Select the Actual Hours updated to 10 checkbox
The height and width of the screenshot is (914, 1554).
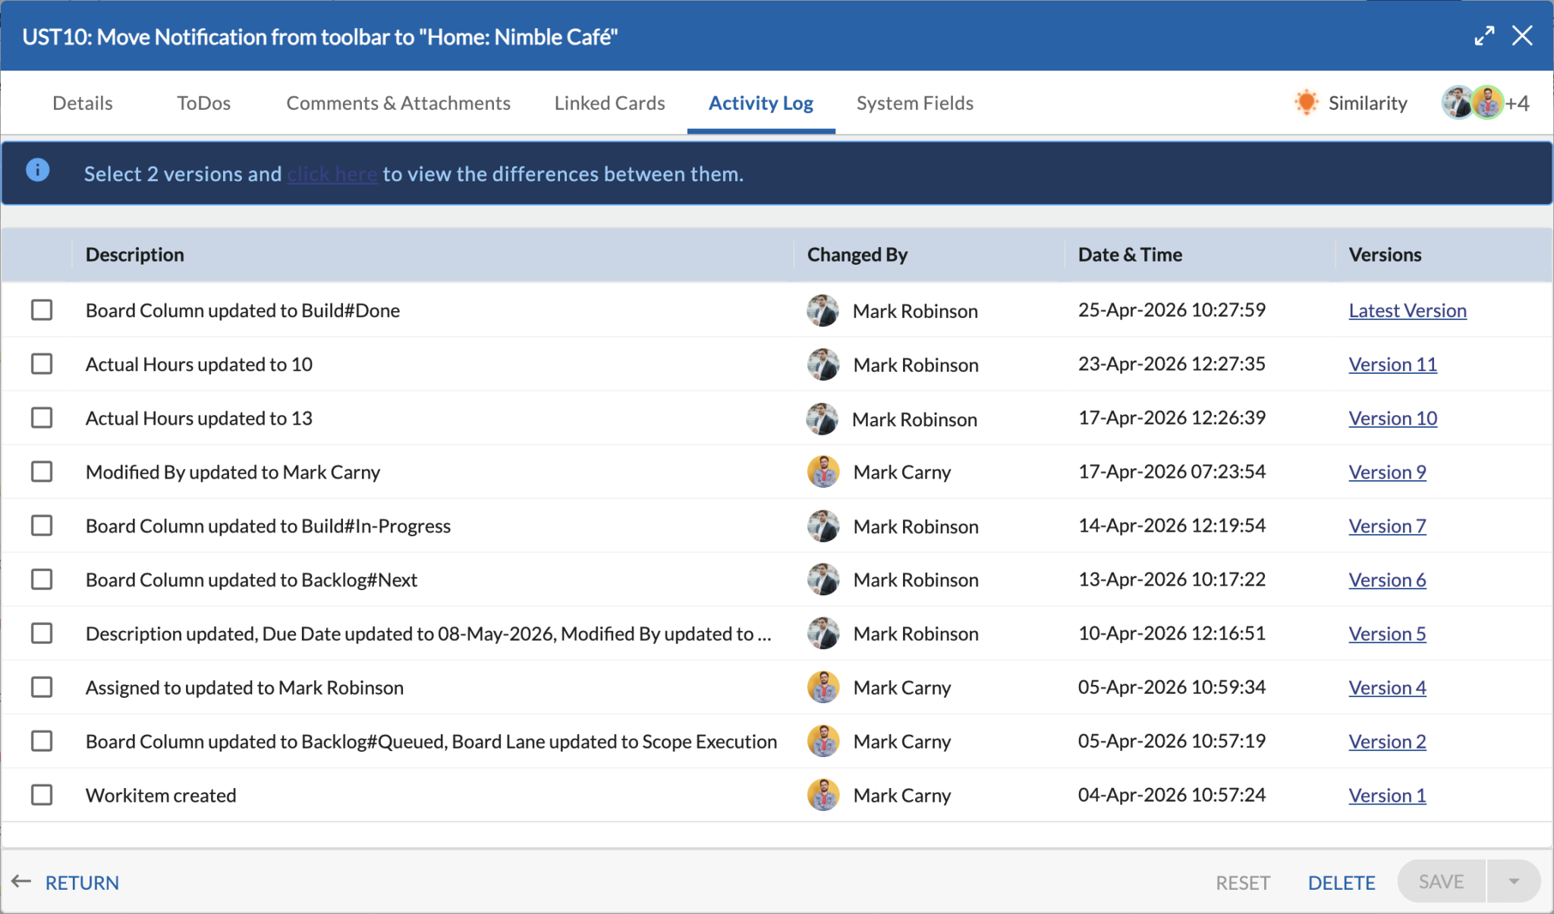pos(42,363)
